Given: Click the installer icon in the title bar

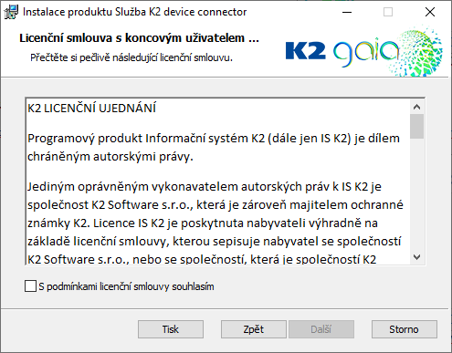Looking at the screenshot, I should 11,12.
